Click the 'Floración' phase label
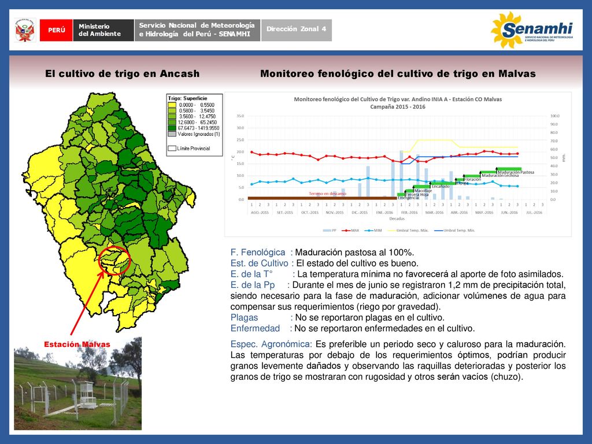The width and height of the screenshot is (592, 444). (x=473, y=179)
